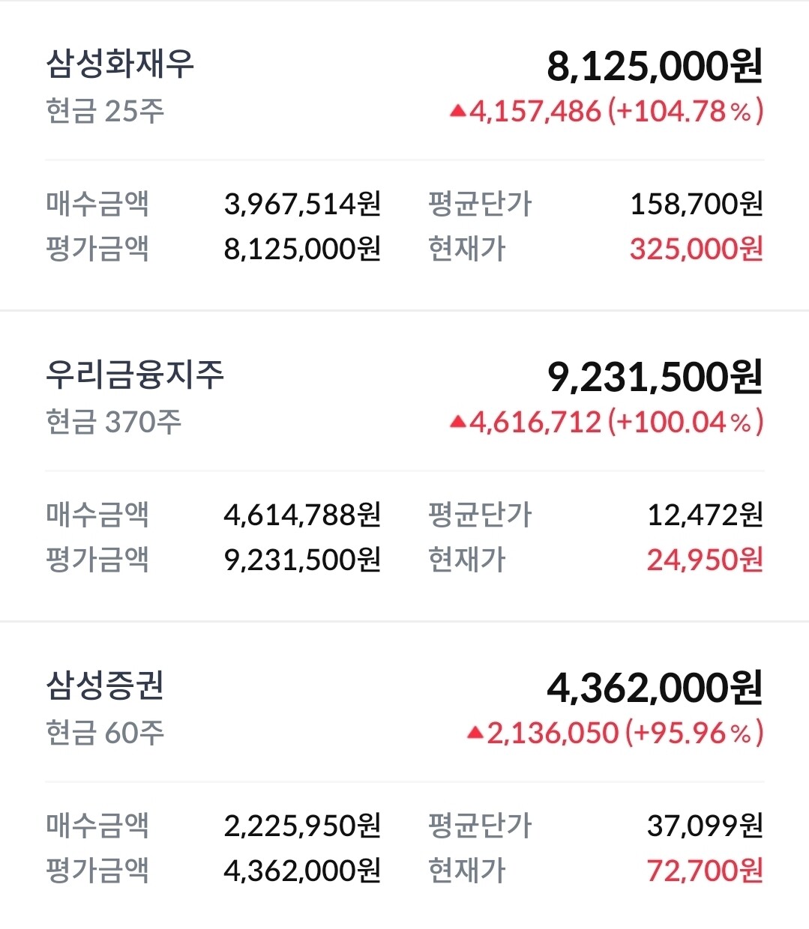Select the 4,614,788원 purchase amount

tap(302, 515)
